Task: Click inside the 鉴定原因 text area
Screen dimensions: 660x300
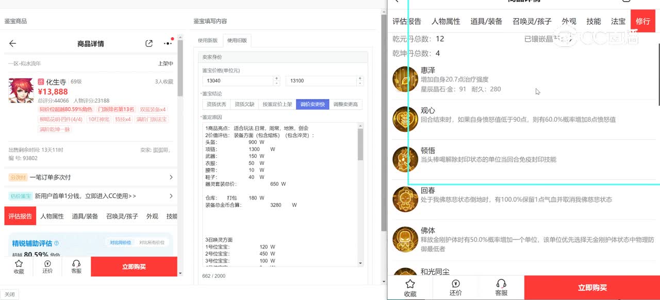Action: pyautogui.click(x=279, y=195)
